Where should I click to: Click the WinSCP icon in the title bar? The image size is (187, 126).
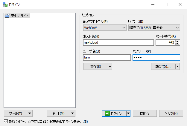coord(4,4)
